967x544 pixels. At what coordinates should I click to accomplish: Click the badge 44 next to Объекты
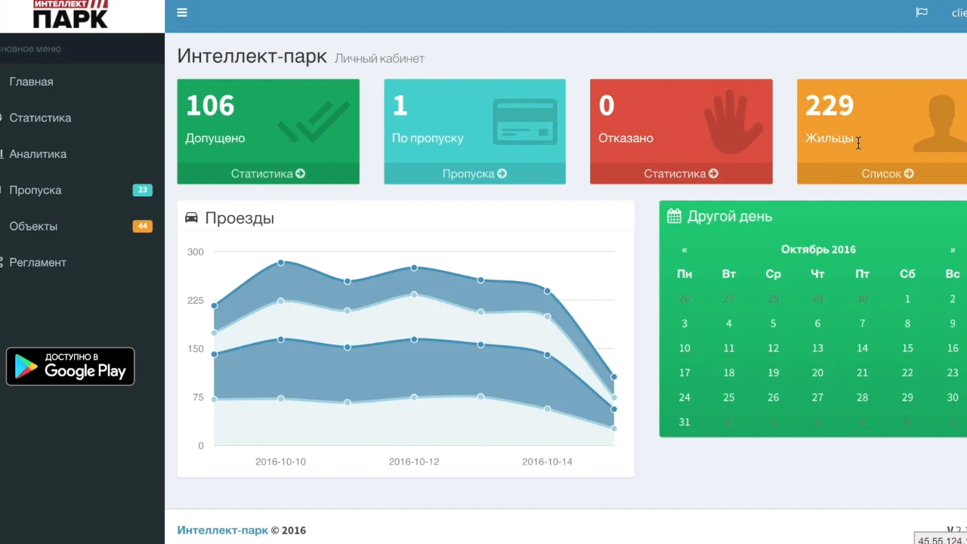coord(142,226)
